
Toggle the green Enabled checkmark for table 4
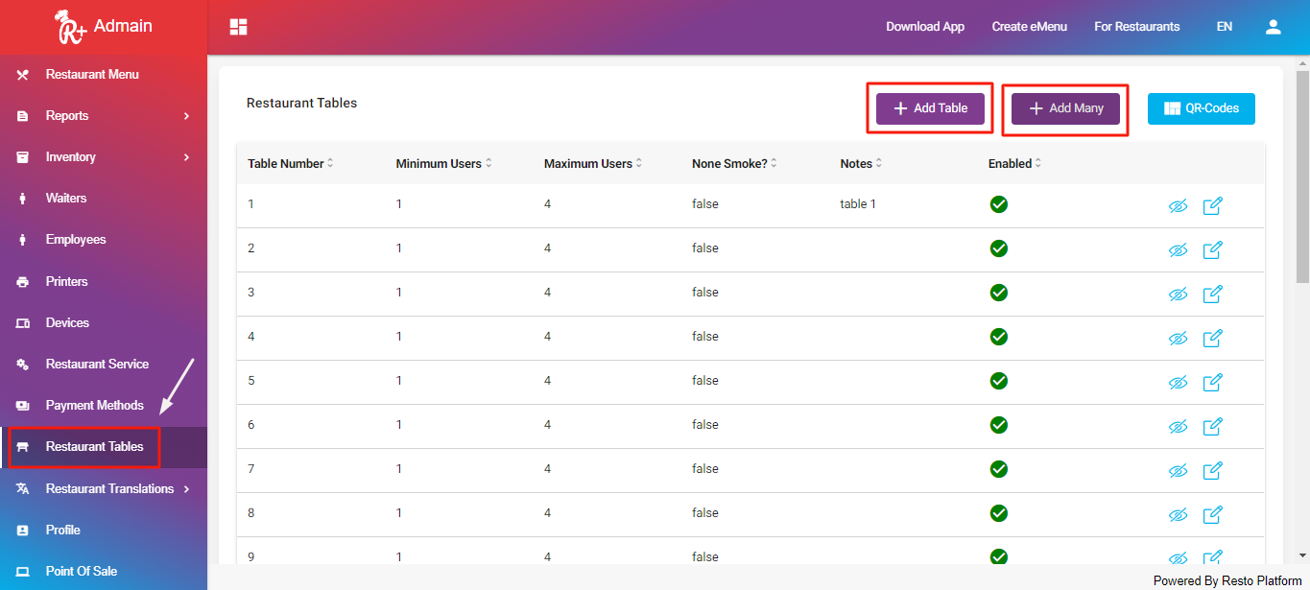coord(998,337)
